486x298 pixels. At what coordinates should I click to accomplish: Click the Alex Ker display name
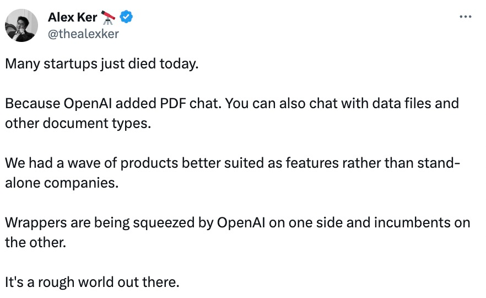(x=73, y=18)
